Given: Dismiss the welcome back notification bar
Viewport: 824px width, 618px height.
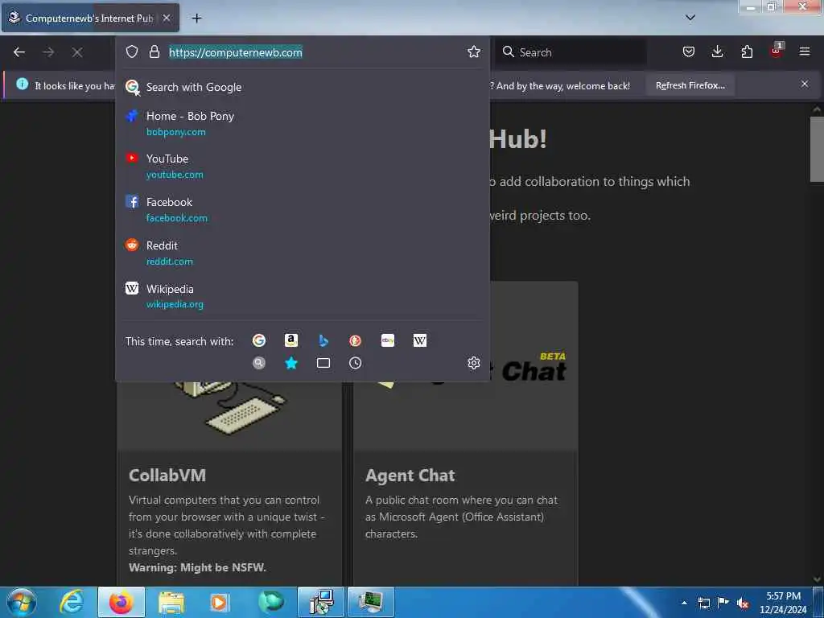Looking at the screenshot, I should click(x=805, y=84).
